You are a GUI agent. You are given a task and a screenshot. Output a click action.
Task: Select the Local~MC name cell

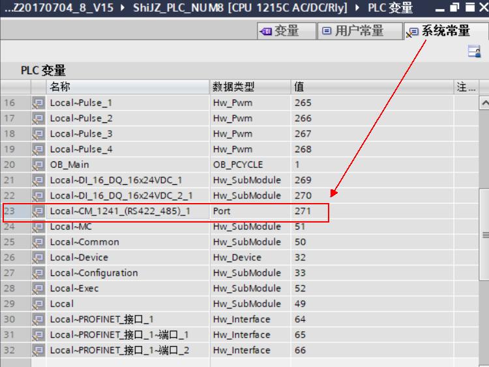[x=128, y=227]
